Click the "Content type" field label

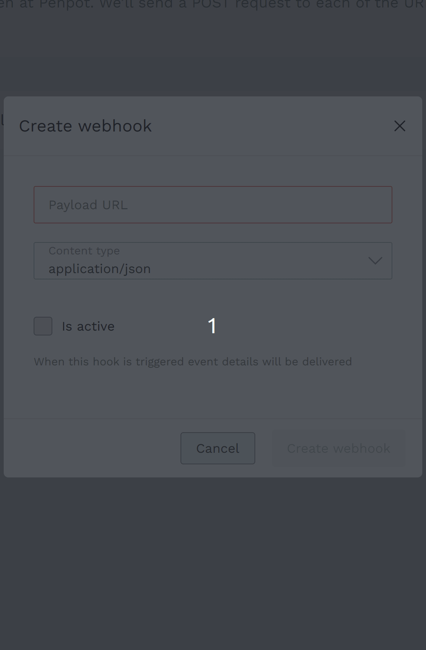pyautogui.click(x=84, y=251)
